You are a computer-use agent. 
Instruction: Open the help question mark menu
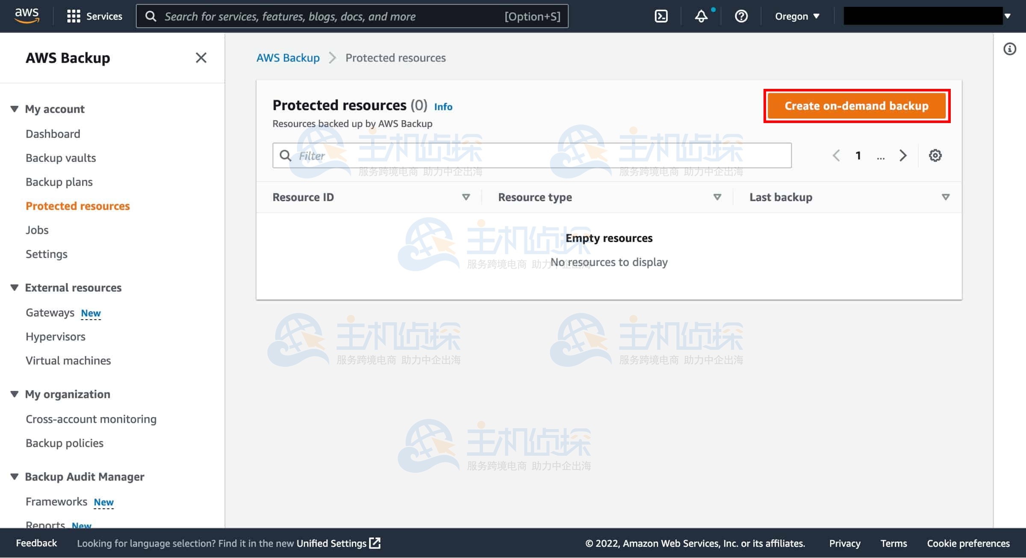point(741,16)
